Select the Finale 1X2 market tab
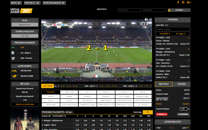208x130 pixels. pos(69,92)
